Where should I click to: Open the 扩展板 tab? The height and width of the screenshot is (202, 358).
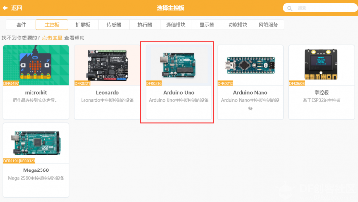coord(83,25)
